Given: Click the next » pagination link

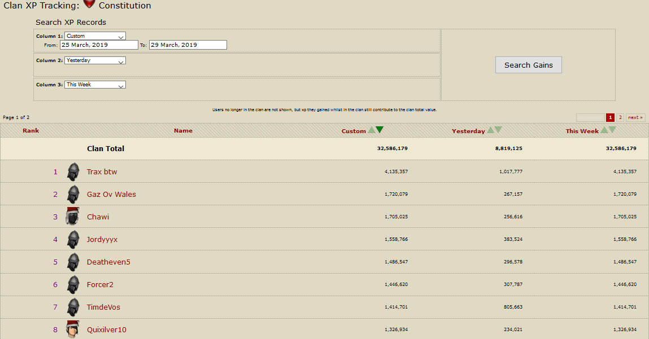Looking at the screenshot, I should (x=635, y=117).
